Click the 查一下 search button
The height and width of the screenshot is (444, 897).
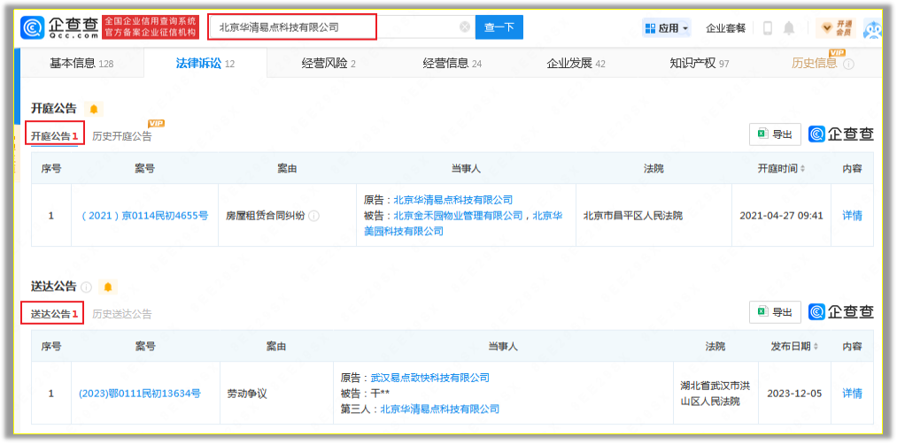tap(499, 27)
